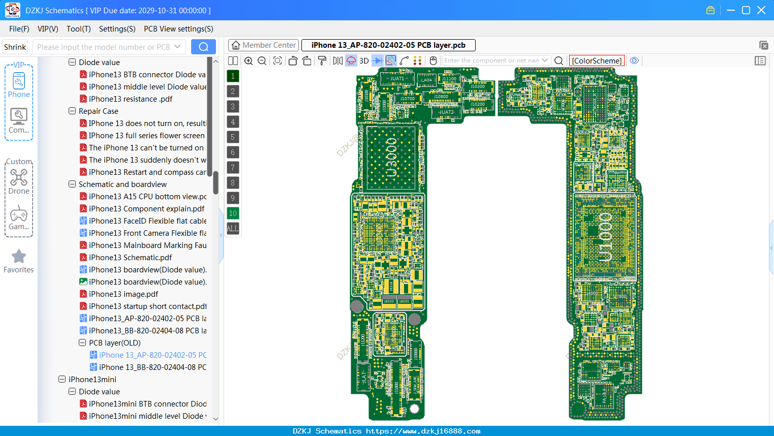Mirror flip the PCB board
The height and width of the screenshot is (436, 774).
pyautogui.click(x=338, y=60)
